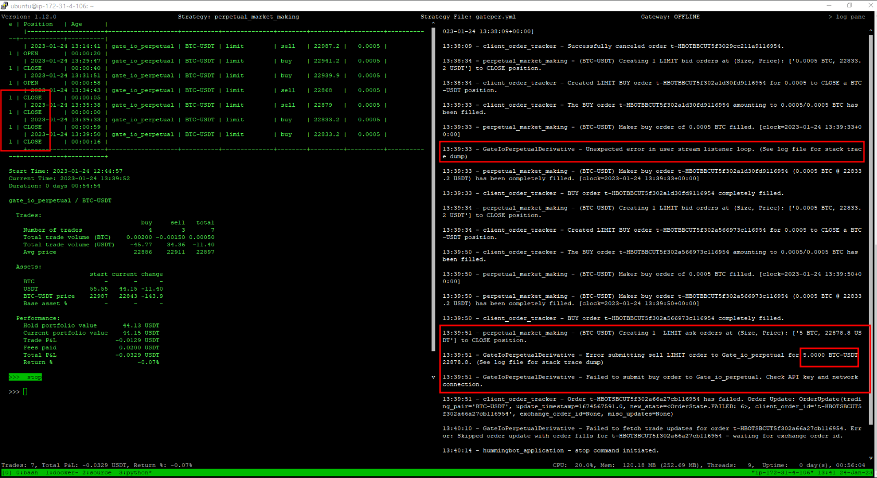
Task: Click 'Total trade volume (BTC)' row label
Action: (x=67, y=237)
